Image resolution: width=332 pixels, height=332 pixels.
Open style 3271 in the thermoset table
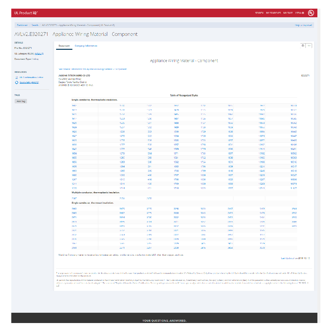click(122, 248)
